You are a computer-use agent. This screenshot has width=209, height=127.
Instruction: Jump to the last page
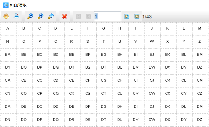(x=137, y=16)
